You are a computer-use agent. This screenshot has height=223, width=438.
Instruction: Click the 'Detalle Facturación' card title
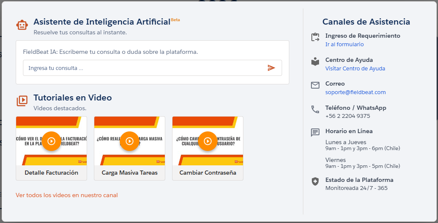[x=51, y=173]
